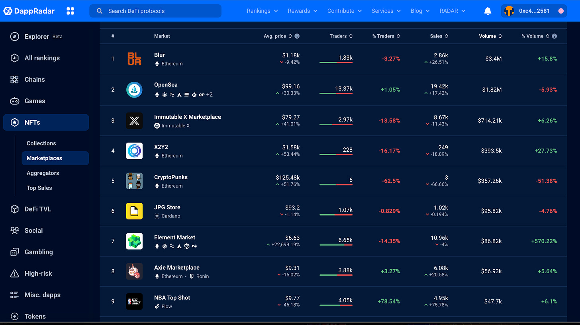This screenshot has height=325, width=580.
Task: Open the RADAR dropdown menu
Action: (452, 11)
